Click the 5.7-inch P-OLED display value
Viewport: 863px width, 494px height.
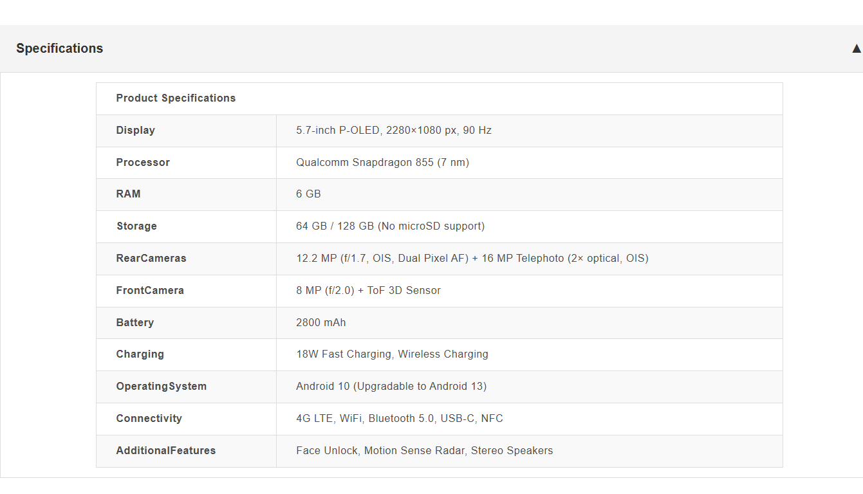click(x=393, y=131)
